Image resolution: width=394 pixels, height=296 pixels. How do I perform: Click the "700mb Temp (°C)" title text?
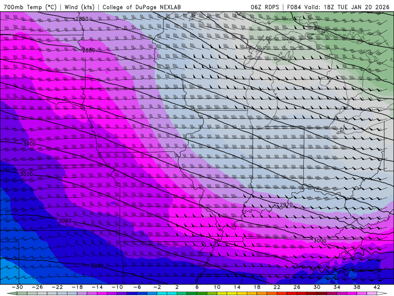(30, 7)
